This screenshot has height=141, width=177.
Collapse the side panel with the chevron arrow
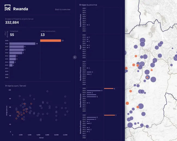[75, 57]
